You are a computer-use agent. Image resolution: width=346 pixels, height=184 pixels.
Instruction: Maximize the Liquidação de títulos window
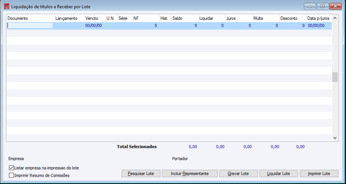tap(322, 6)
